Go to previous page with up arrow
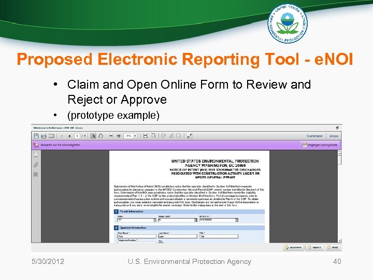Image resolution: width=373 pixels, height=280 pixels. (x=62, y=136)
